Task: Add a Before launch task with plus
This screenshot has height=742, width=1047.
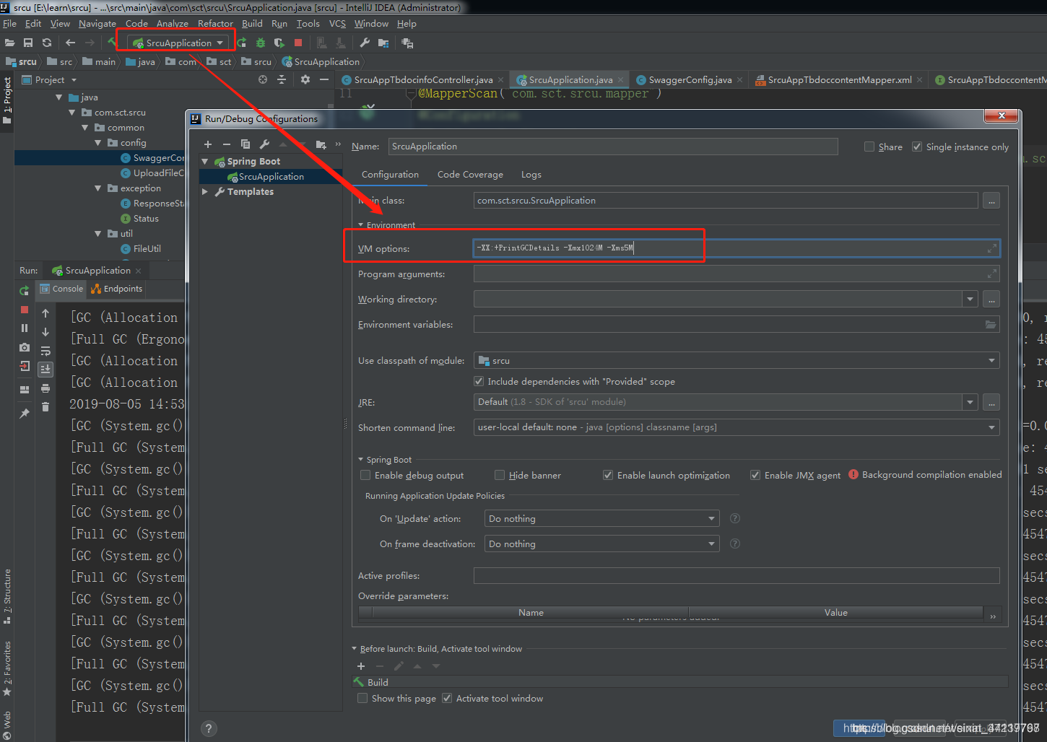Action: click(x=361, y=665)
